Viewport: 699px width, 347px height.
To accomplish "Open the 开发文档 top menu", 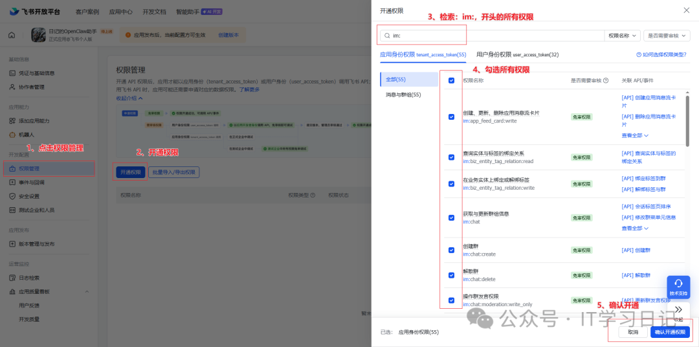I will tap(154, 12).
